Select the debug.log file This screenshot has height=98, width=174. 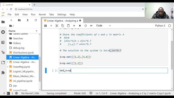coord(23,48)
